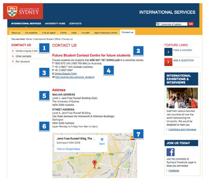Click the University of Sydney crest logo

[12, 11]
